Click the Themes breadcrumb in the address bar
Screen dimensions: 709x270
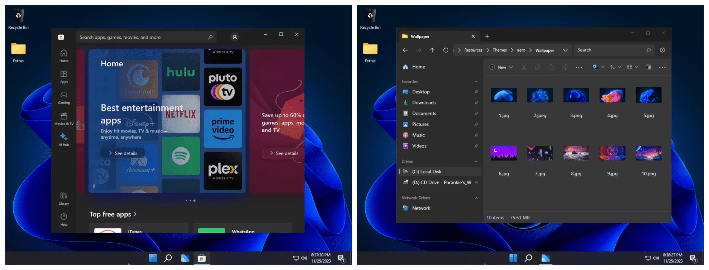tap(500, 50)
